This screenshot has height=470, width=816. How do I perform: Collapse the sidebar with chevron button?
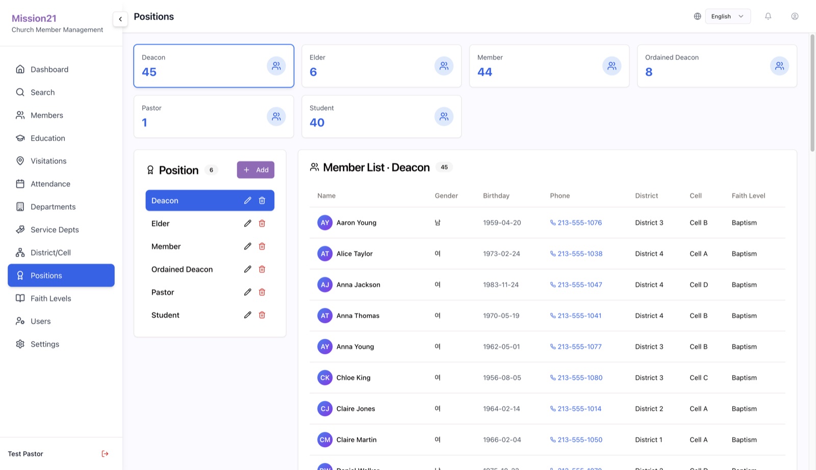click(x=120, y=19)
